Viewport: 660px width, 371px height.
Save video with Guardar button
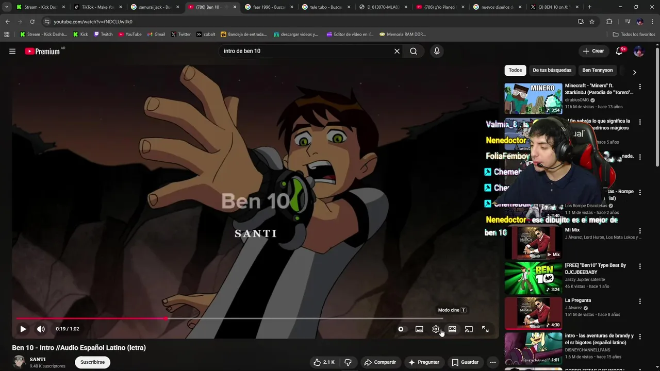coord(465,362)
